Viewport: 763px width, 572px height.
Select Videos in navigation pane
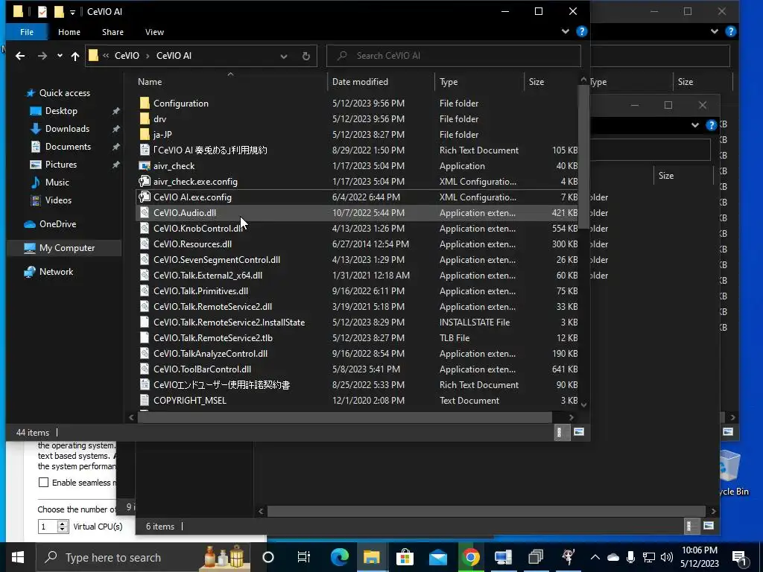tap(58, 200)
